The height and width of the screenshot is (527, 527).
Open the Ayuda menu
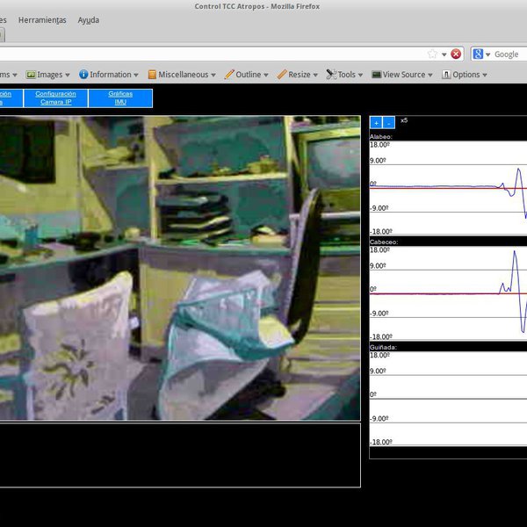point(88,19)
